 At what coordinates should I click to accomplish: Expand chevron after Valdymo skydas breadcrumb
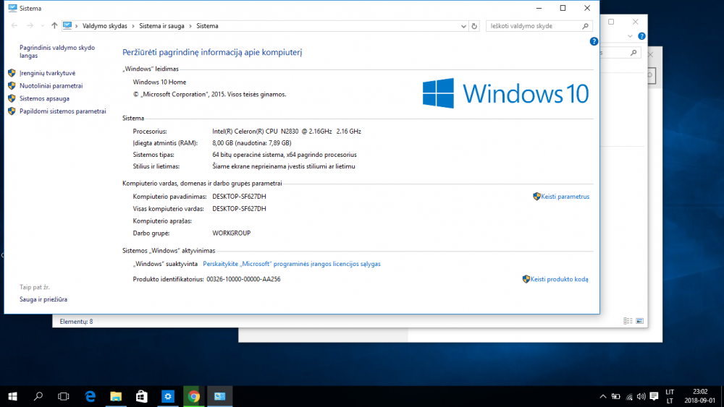[x=133, y=26]
